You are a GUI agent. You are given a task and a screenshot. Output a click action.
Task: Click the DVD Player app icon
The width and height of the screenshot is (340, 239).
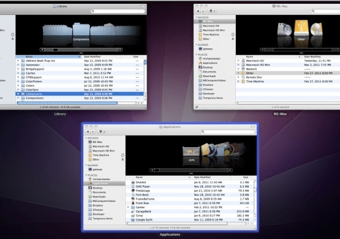tap(133, 186)
